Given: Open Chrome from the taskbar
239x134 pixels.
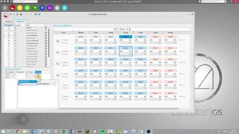Looking at the screenshot, I should 18,131.
